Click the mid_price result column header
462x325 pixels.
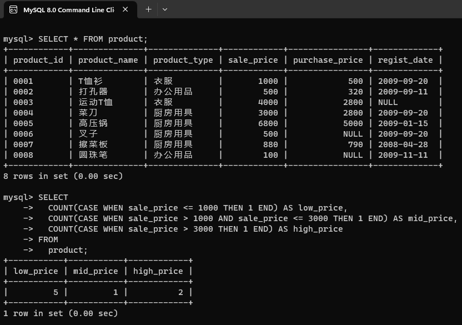point(96,271)
